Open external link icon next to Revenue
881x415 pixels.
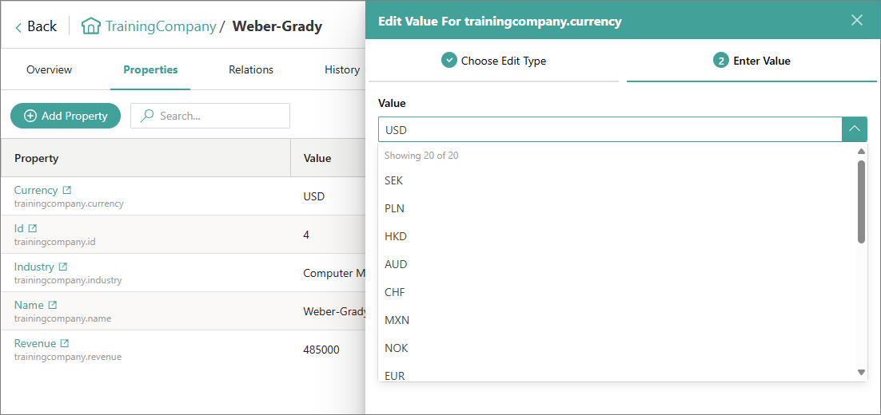(x=65, y=342)
